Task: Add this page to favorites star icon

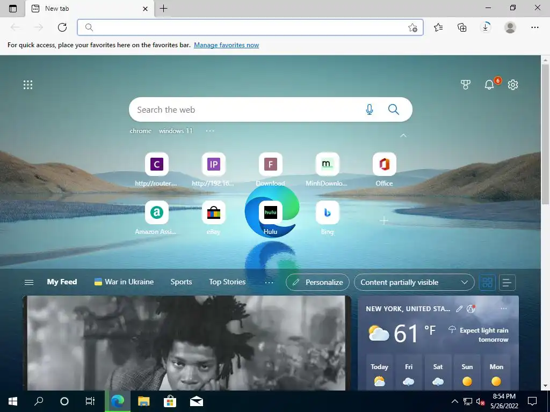Action: pos(413,28)
